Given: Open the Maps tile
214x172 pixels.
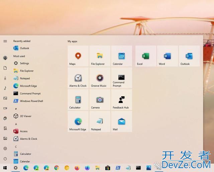Looking at the screenshot, I should click(x=78, y=56).
